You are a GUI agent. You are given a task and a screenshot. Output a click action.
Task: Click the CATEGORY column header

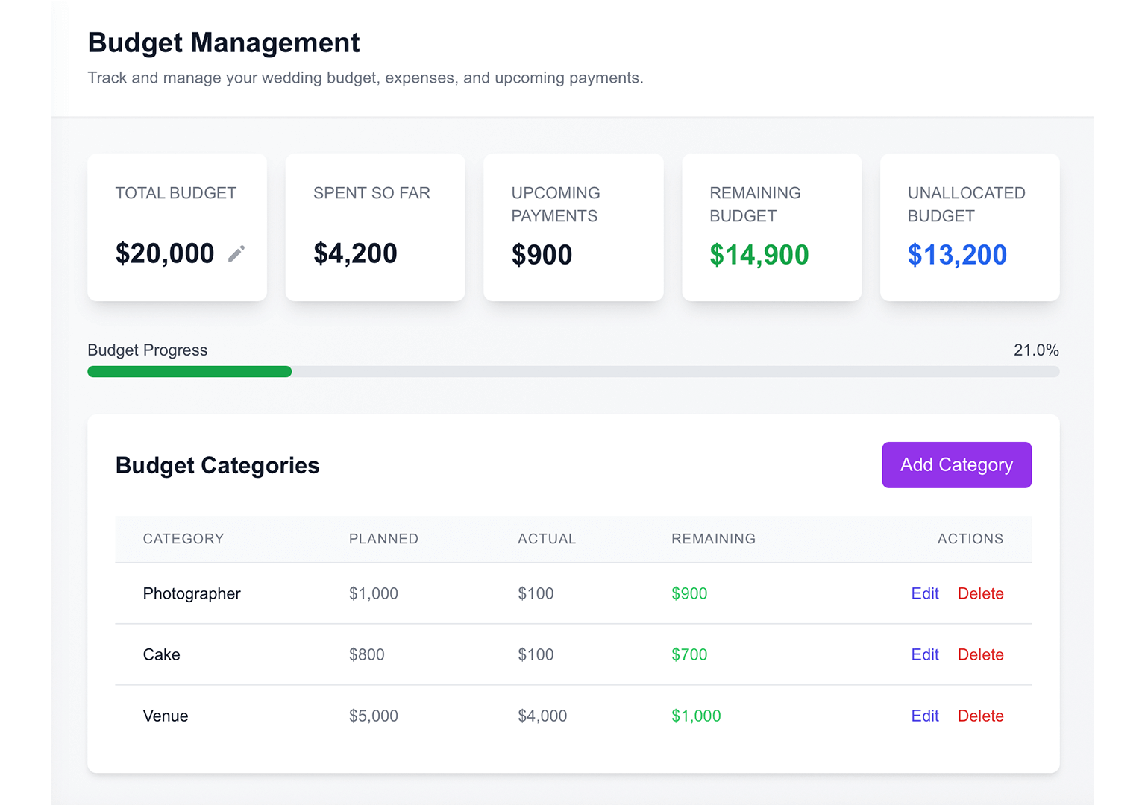pos(183,539)
